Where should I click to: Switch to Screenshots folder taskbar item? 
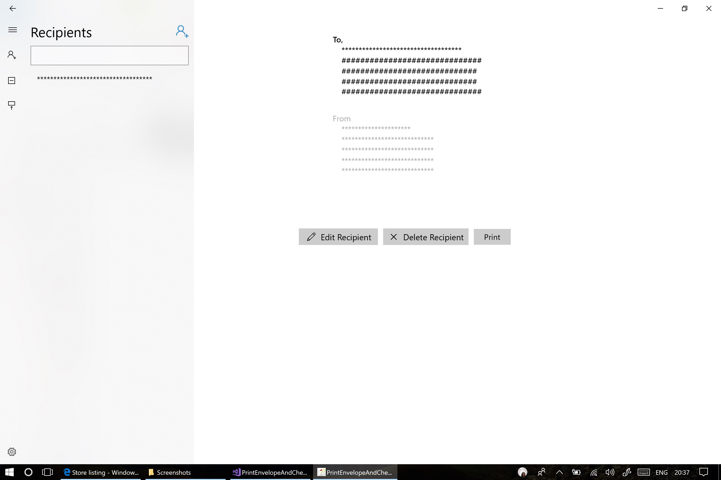pos(169,472)
